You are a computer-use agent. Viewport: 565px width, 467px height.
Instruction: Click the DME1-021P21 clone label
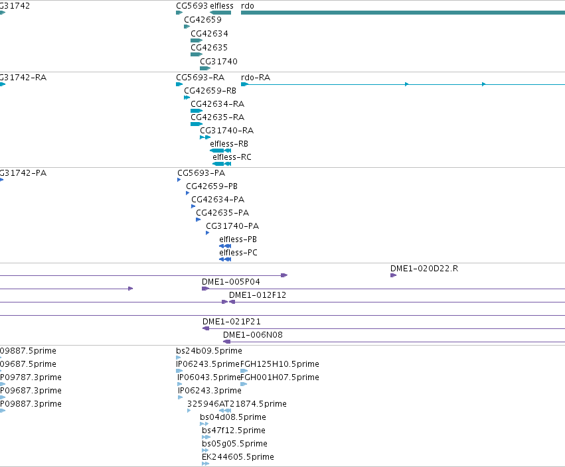pyautogui.click(x=231, y=322)
